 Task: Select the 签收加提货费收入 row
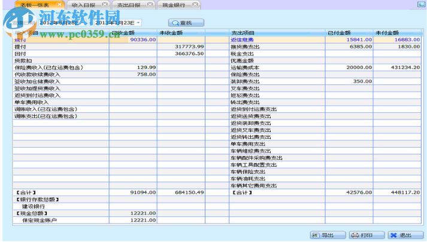tap(60, 88)
